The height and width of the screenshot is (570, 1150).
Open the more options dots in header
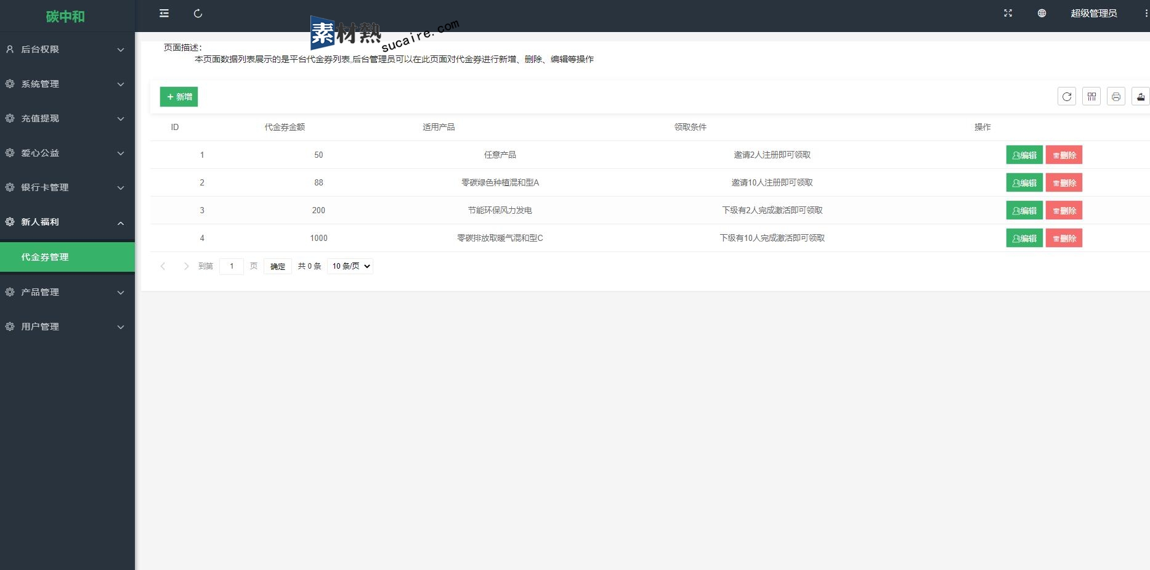coord(1146,13)
